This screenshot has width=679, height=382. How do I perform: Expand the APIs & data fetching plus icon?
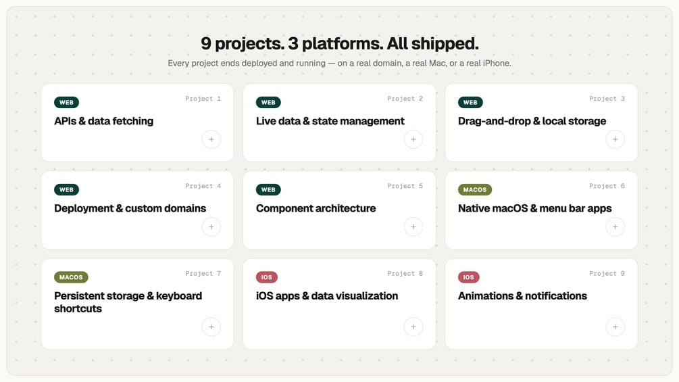pos(211,139)
